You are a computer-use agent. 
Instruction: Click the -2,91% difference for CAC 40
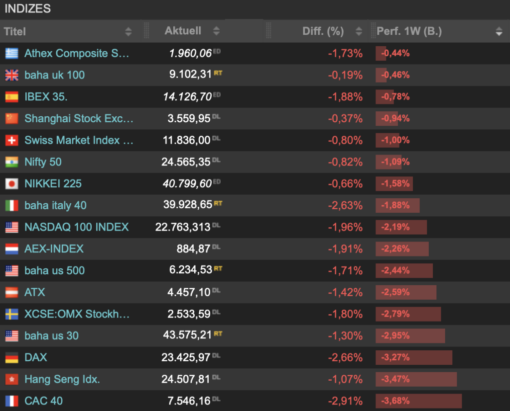(345, 401)
